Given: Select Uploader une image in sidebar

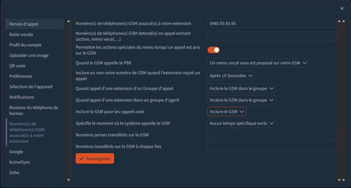Looking at the screenshot, I should click(x=35, y=55).
